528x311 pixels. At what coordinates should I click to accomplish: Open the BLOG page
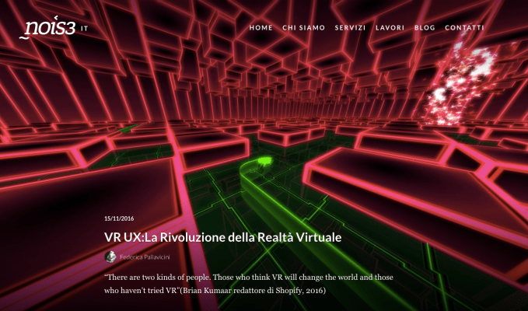click(x=425, y=28)
